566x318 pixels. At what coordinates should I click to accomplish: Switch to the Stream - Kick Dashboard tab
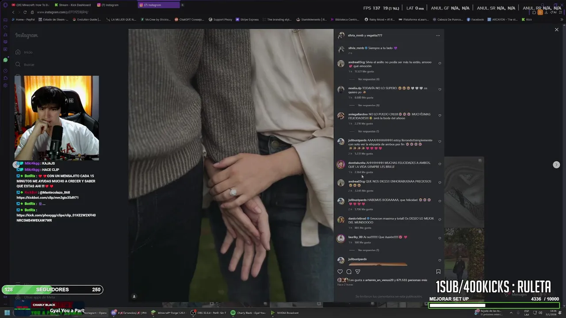(x=73, y=5)
